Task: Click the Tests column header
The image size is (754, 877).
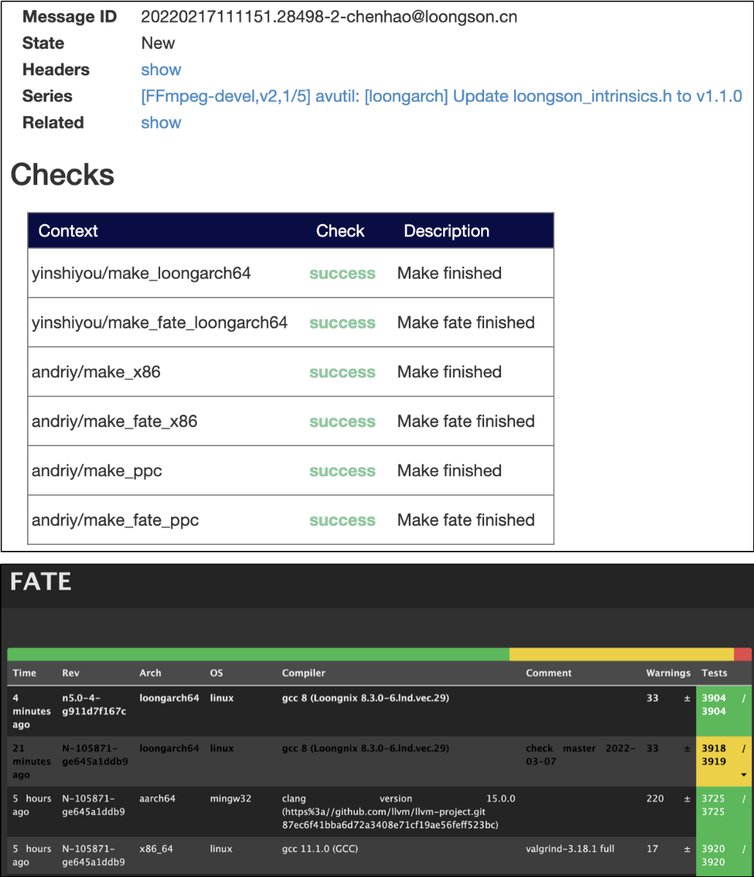Action: pos(714,673)
